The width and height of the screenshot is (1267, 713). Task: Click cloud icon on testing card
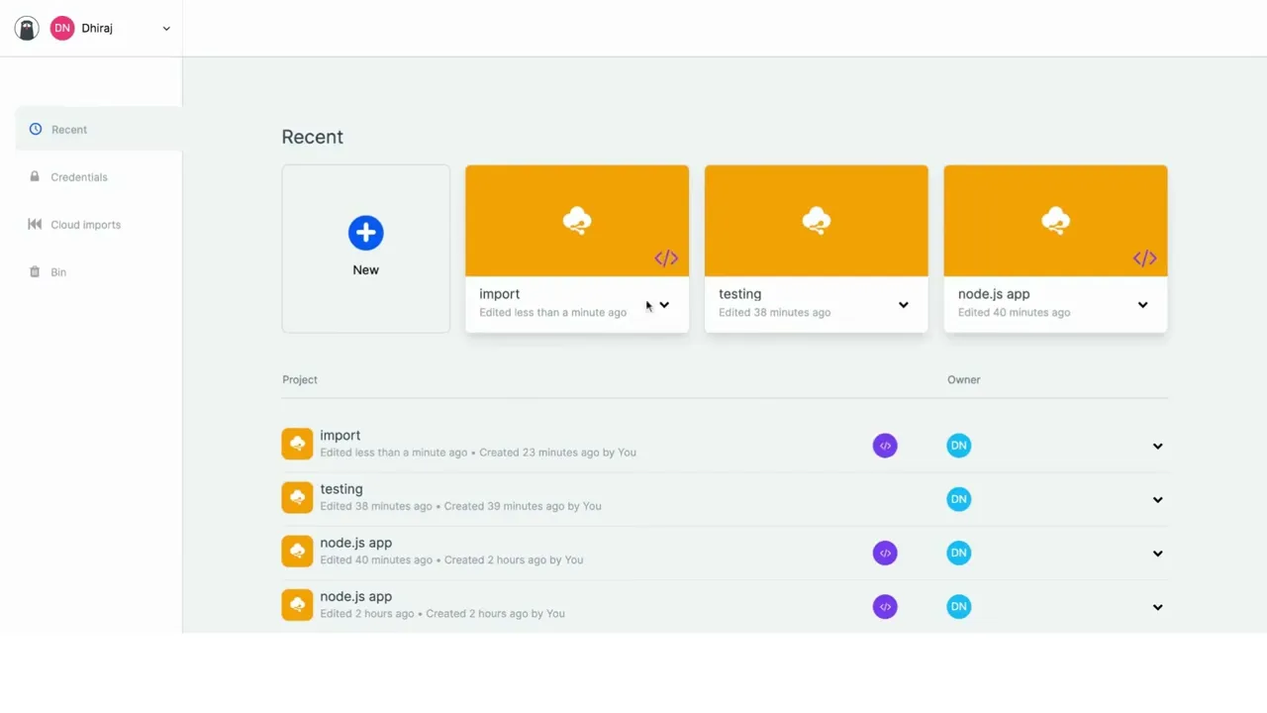(x=817, y=220)
